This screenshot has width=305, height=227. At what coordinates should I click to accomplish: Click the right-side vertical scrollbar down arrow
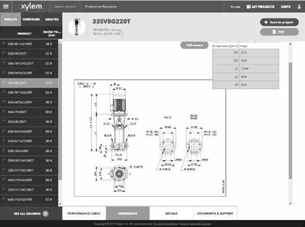coord(290,203)
